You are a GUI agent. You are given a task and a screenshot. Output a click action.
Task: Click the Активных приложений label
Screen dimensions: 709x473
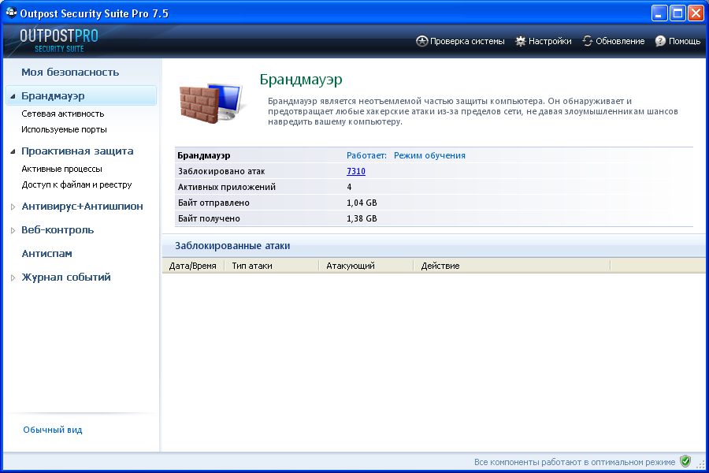pyautogui.click(x=227, y=187)
